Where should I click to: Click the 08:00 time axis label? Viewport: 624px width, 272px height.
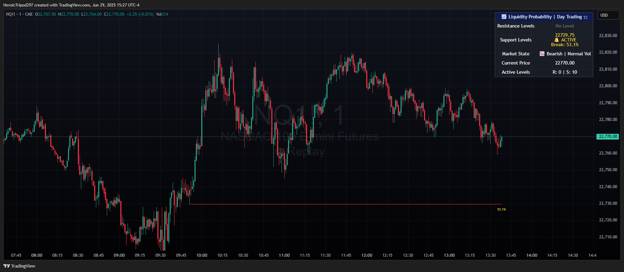pos(37,255)
